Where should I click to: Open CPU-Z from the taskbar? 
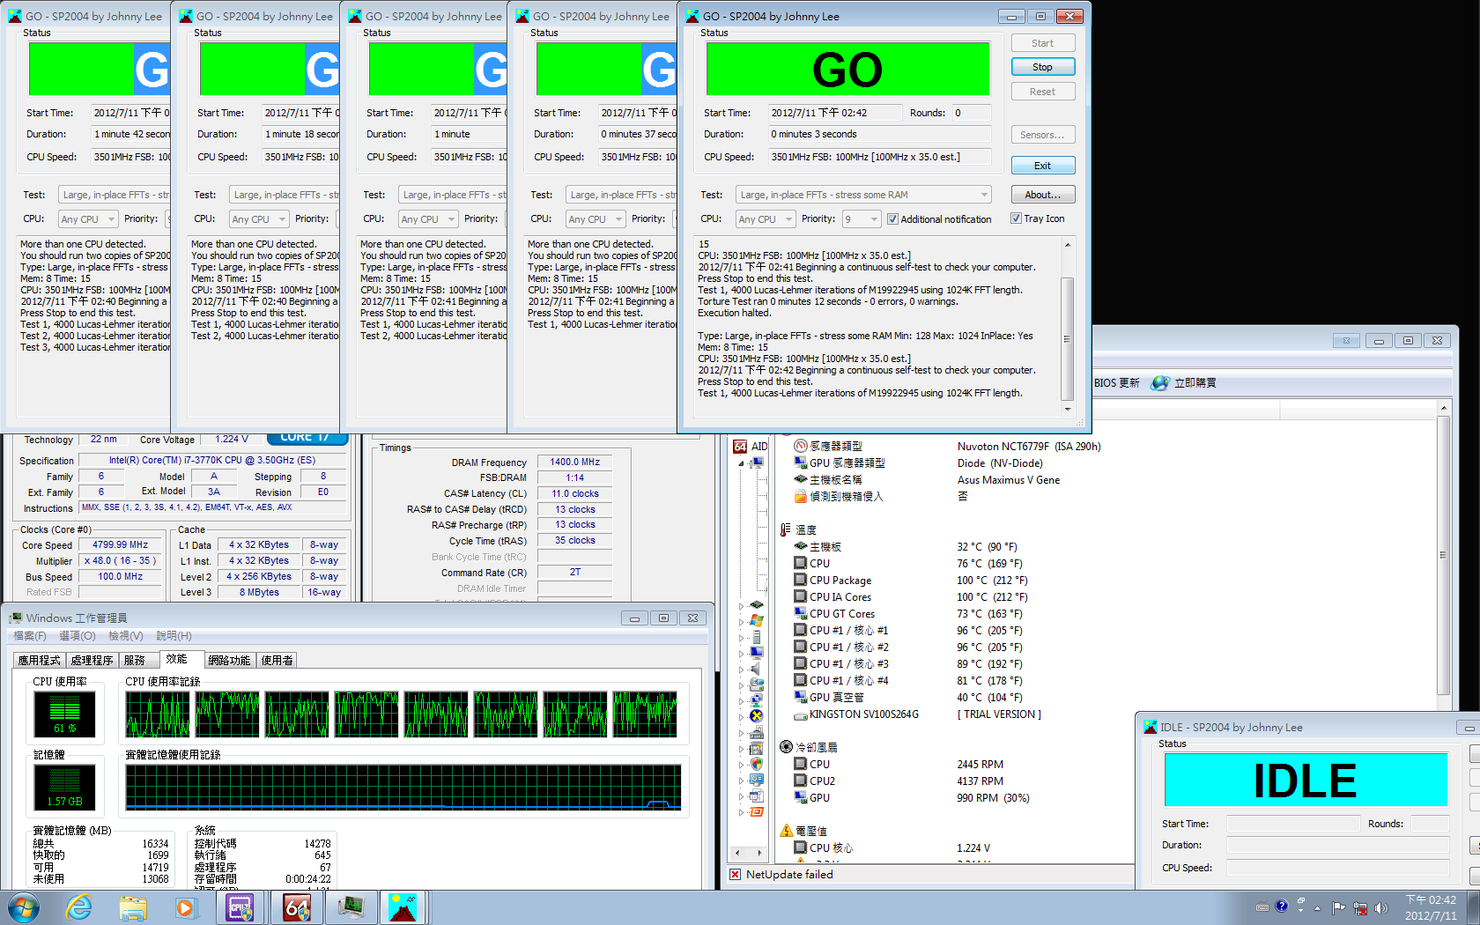240,906
